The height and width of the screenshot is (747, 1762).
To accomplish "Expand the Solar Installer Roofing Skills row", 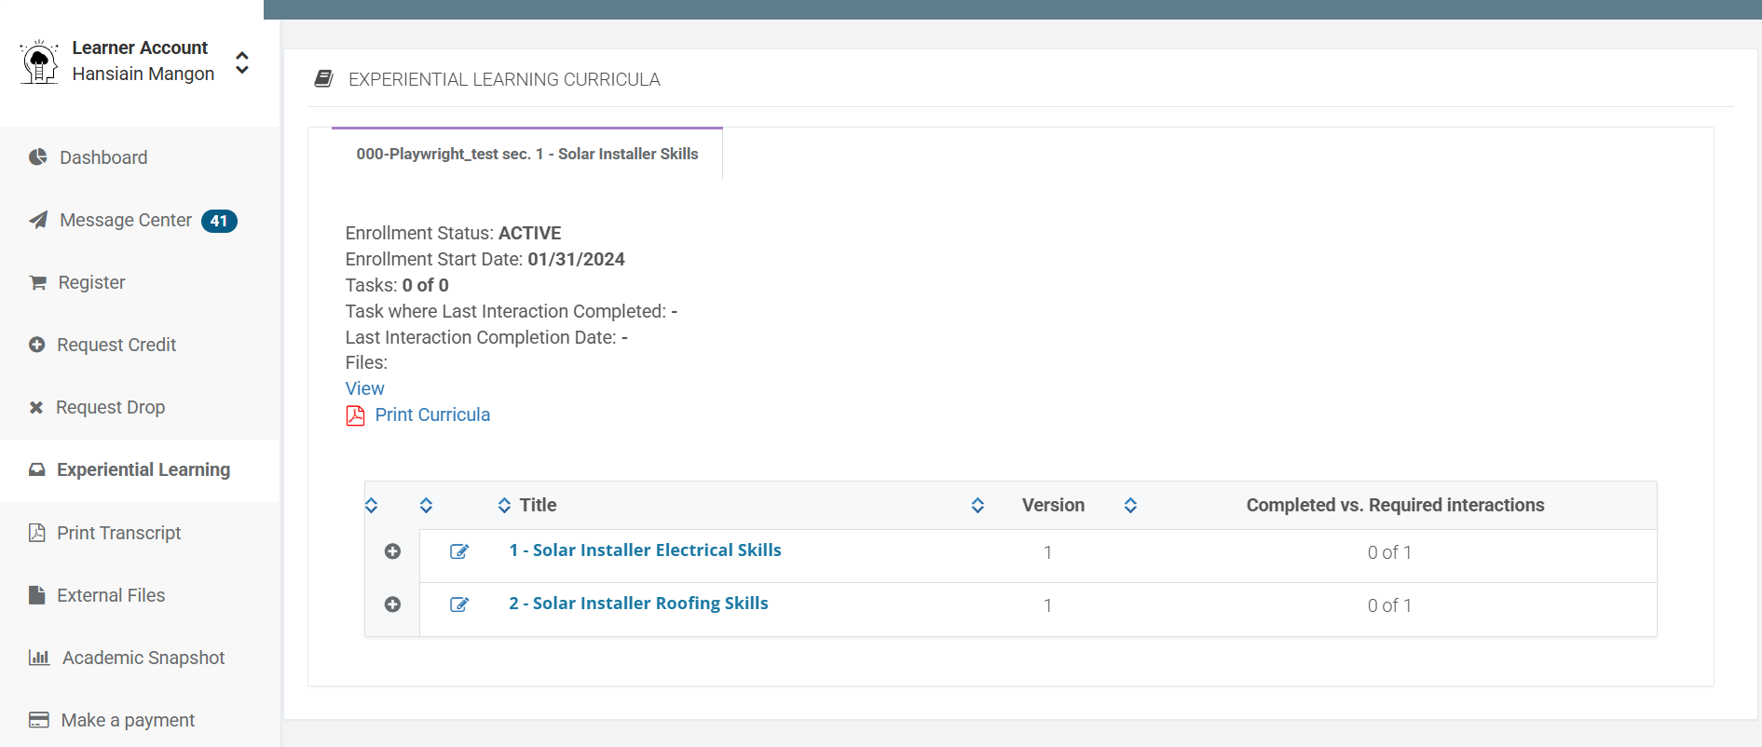I will (x=392, y=604).
